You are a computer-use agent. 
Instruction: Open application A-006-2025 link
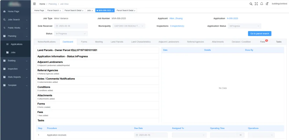[x=232, y=18]
